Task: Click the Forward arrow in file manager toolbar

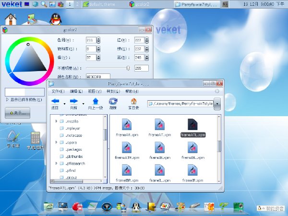Action: (74, 101)
